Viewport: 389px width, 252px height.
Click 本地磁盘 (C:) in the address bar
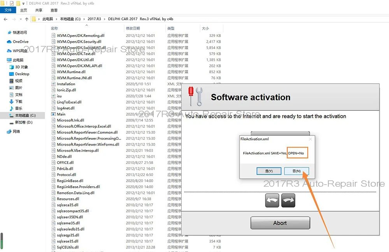[x=70, y=19]
